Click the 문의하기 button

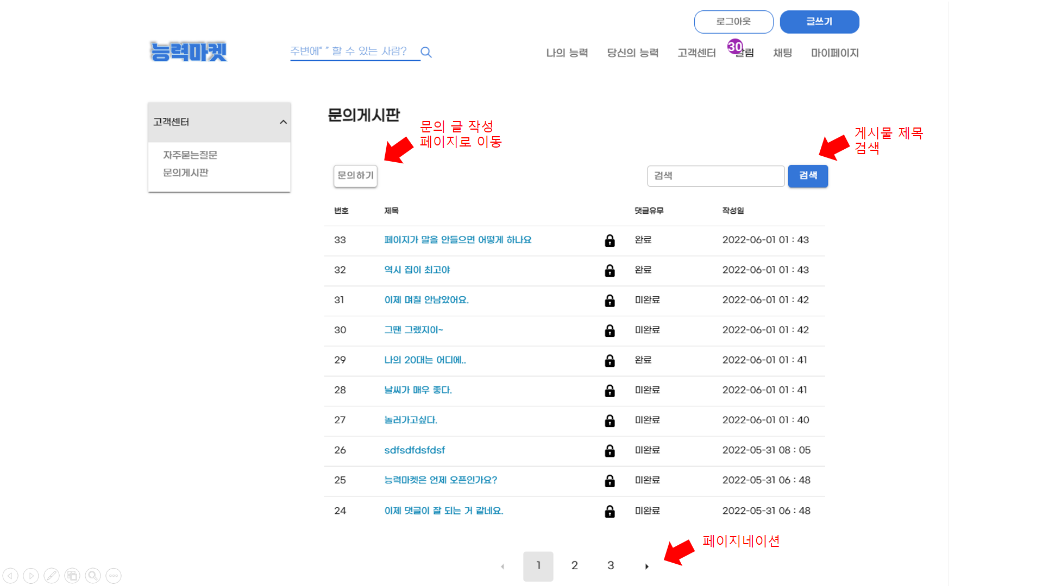coord(355,176)
